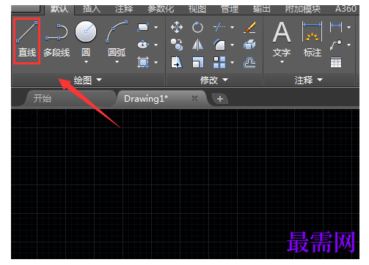Click the Hatch fill icon
This screenshot has height=265, width=369.
[143, 62]
